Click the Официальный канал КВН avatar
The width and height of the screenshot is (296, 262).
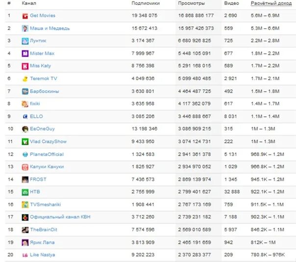pyautogui.click(x=25, y=218)
